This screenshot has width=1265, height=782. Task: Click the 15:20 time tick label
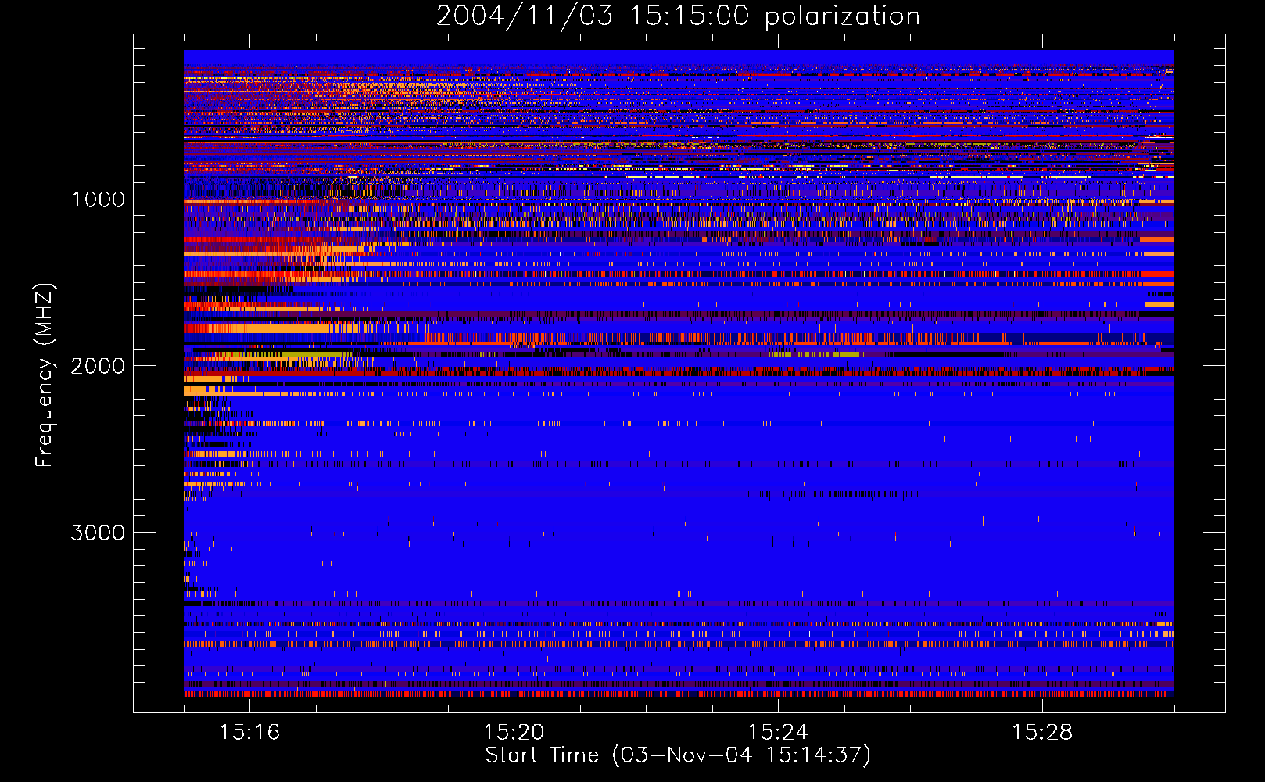(x=514, y=732)
